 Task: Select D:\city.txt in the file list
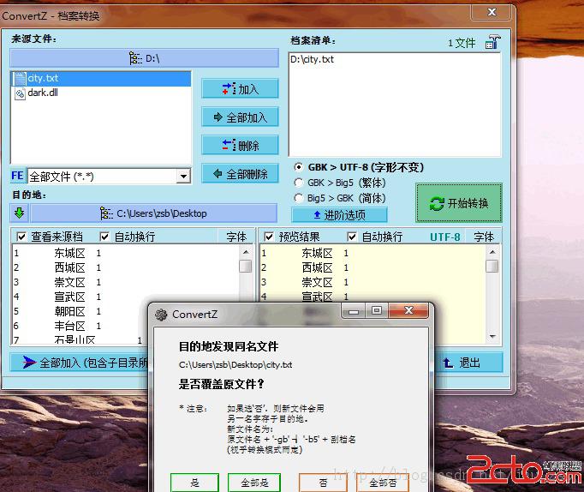point(312,59)
